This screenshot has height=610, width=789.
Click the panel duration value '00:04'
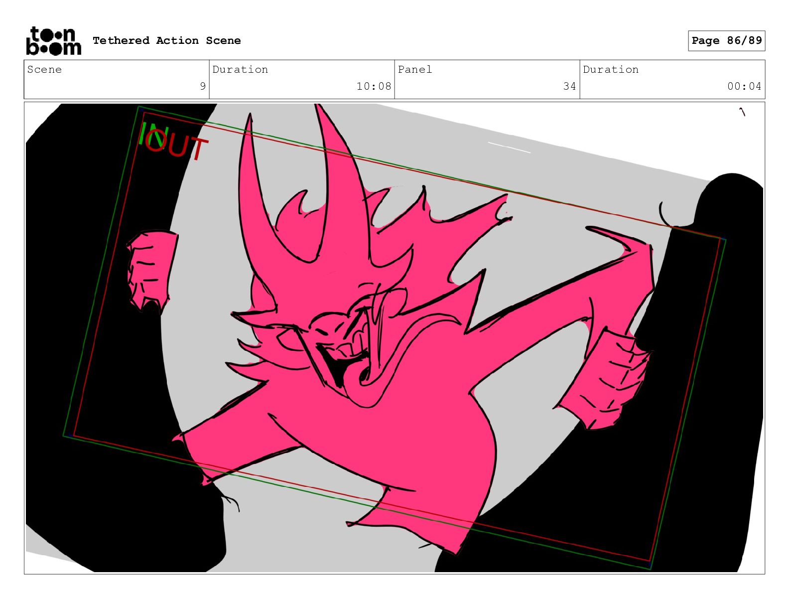tap(744, 86)
